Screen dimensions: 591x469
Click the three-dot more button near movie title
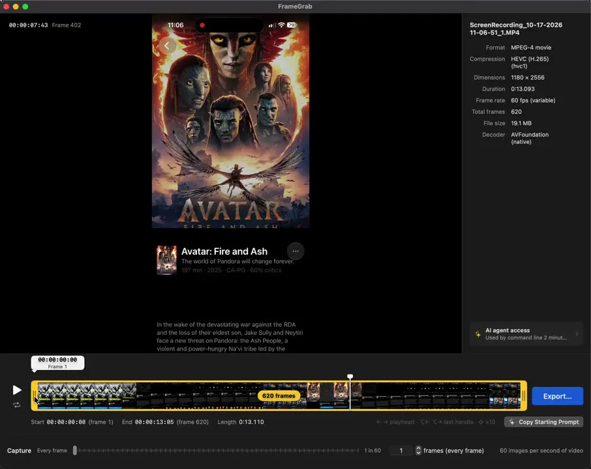coord(295,251)
